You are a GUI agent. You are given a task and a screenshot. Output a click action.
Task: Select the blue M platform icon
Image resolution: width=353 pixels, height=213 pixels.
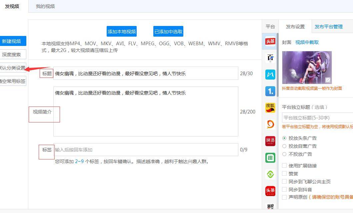270,75
